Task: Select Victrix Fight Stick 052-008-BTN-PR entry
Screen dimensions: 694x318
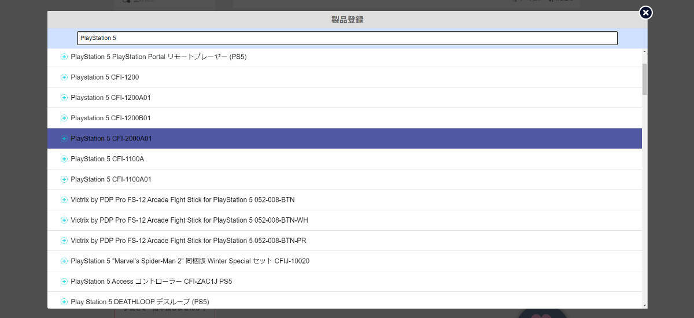Action: [x=188, y=241]
